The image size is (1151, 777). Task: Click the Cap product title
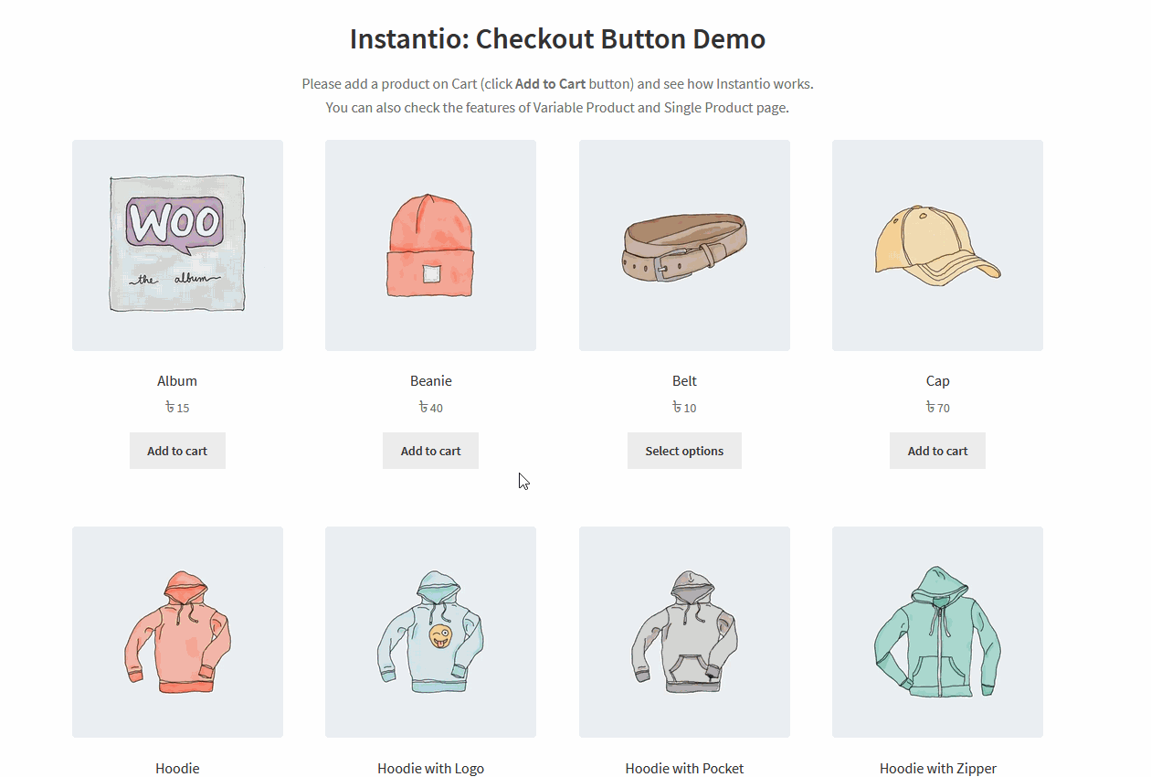point(938,381)
